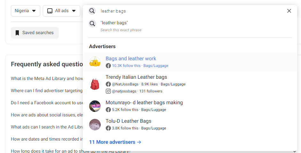This screenshot has width=301, height=153.
Task: Open the Nigeria country dropdown
Action: [25, 11]
